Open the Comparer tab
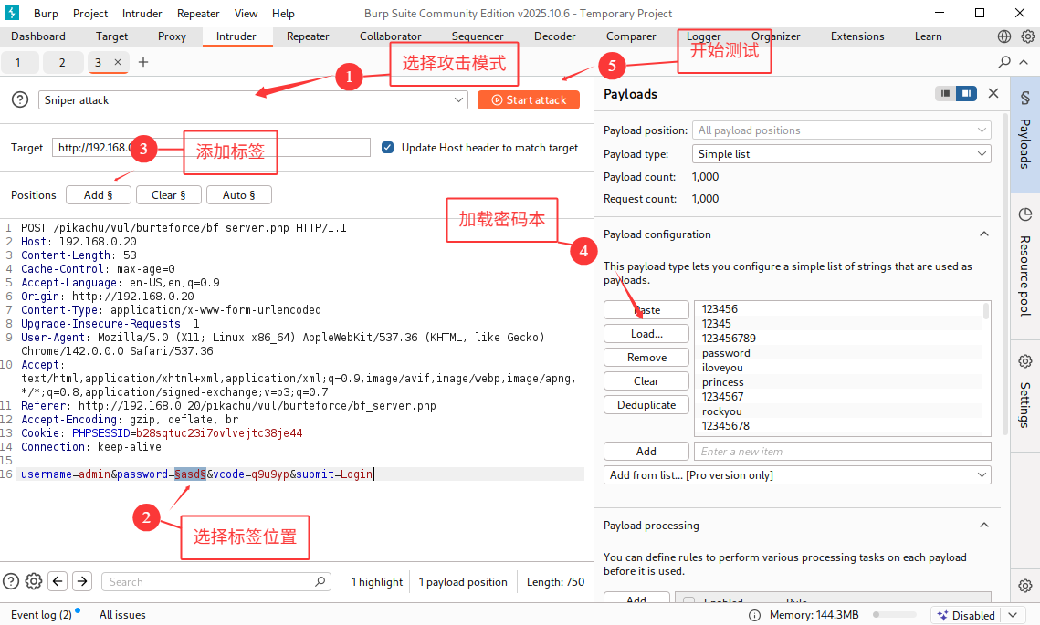The height and width of the screenshot is (625, 1040). tap(631, 36)
